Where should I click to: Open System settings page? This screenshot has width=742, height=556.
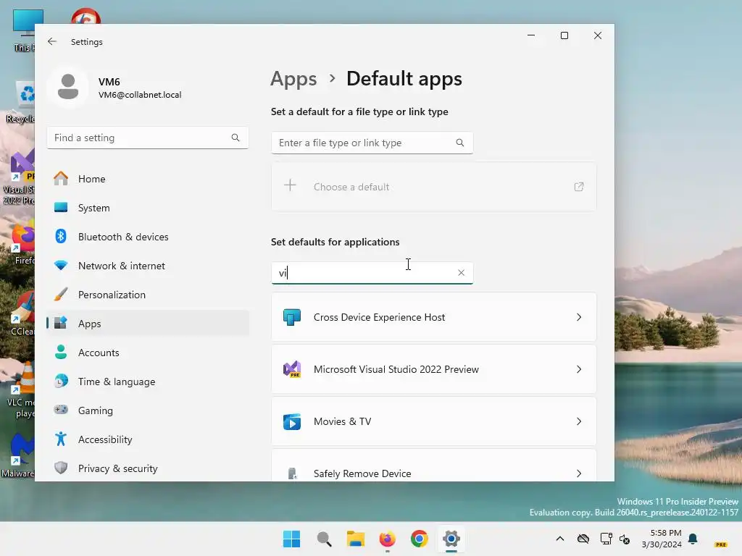(148, 208)
